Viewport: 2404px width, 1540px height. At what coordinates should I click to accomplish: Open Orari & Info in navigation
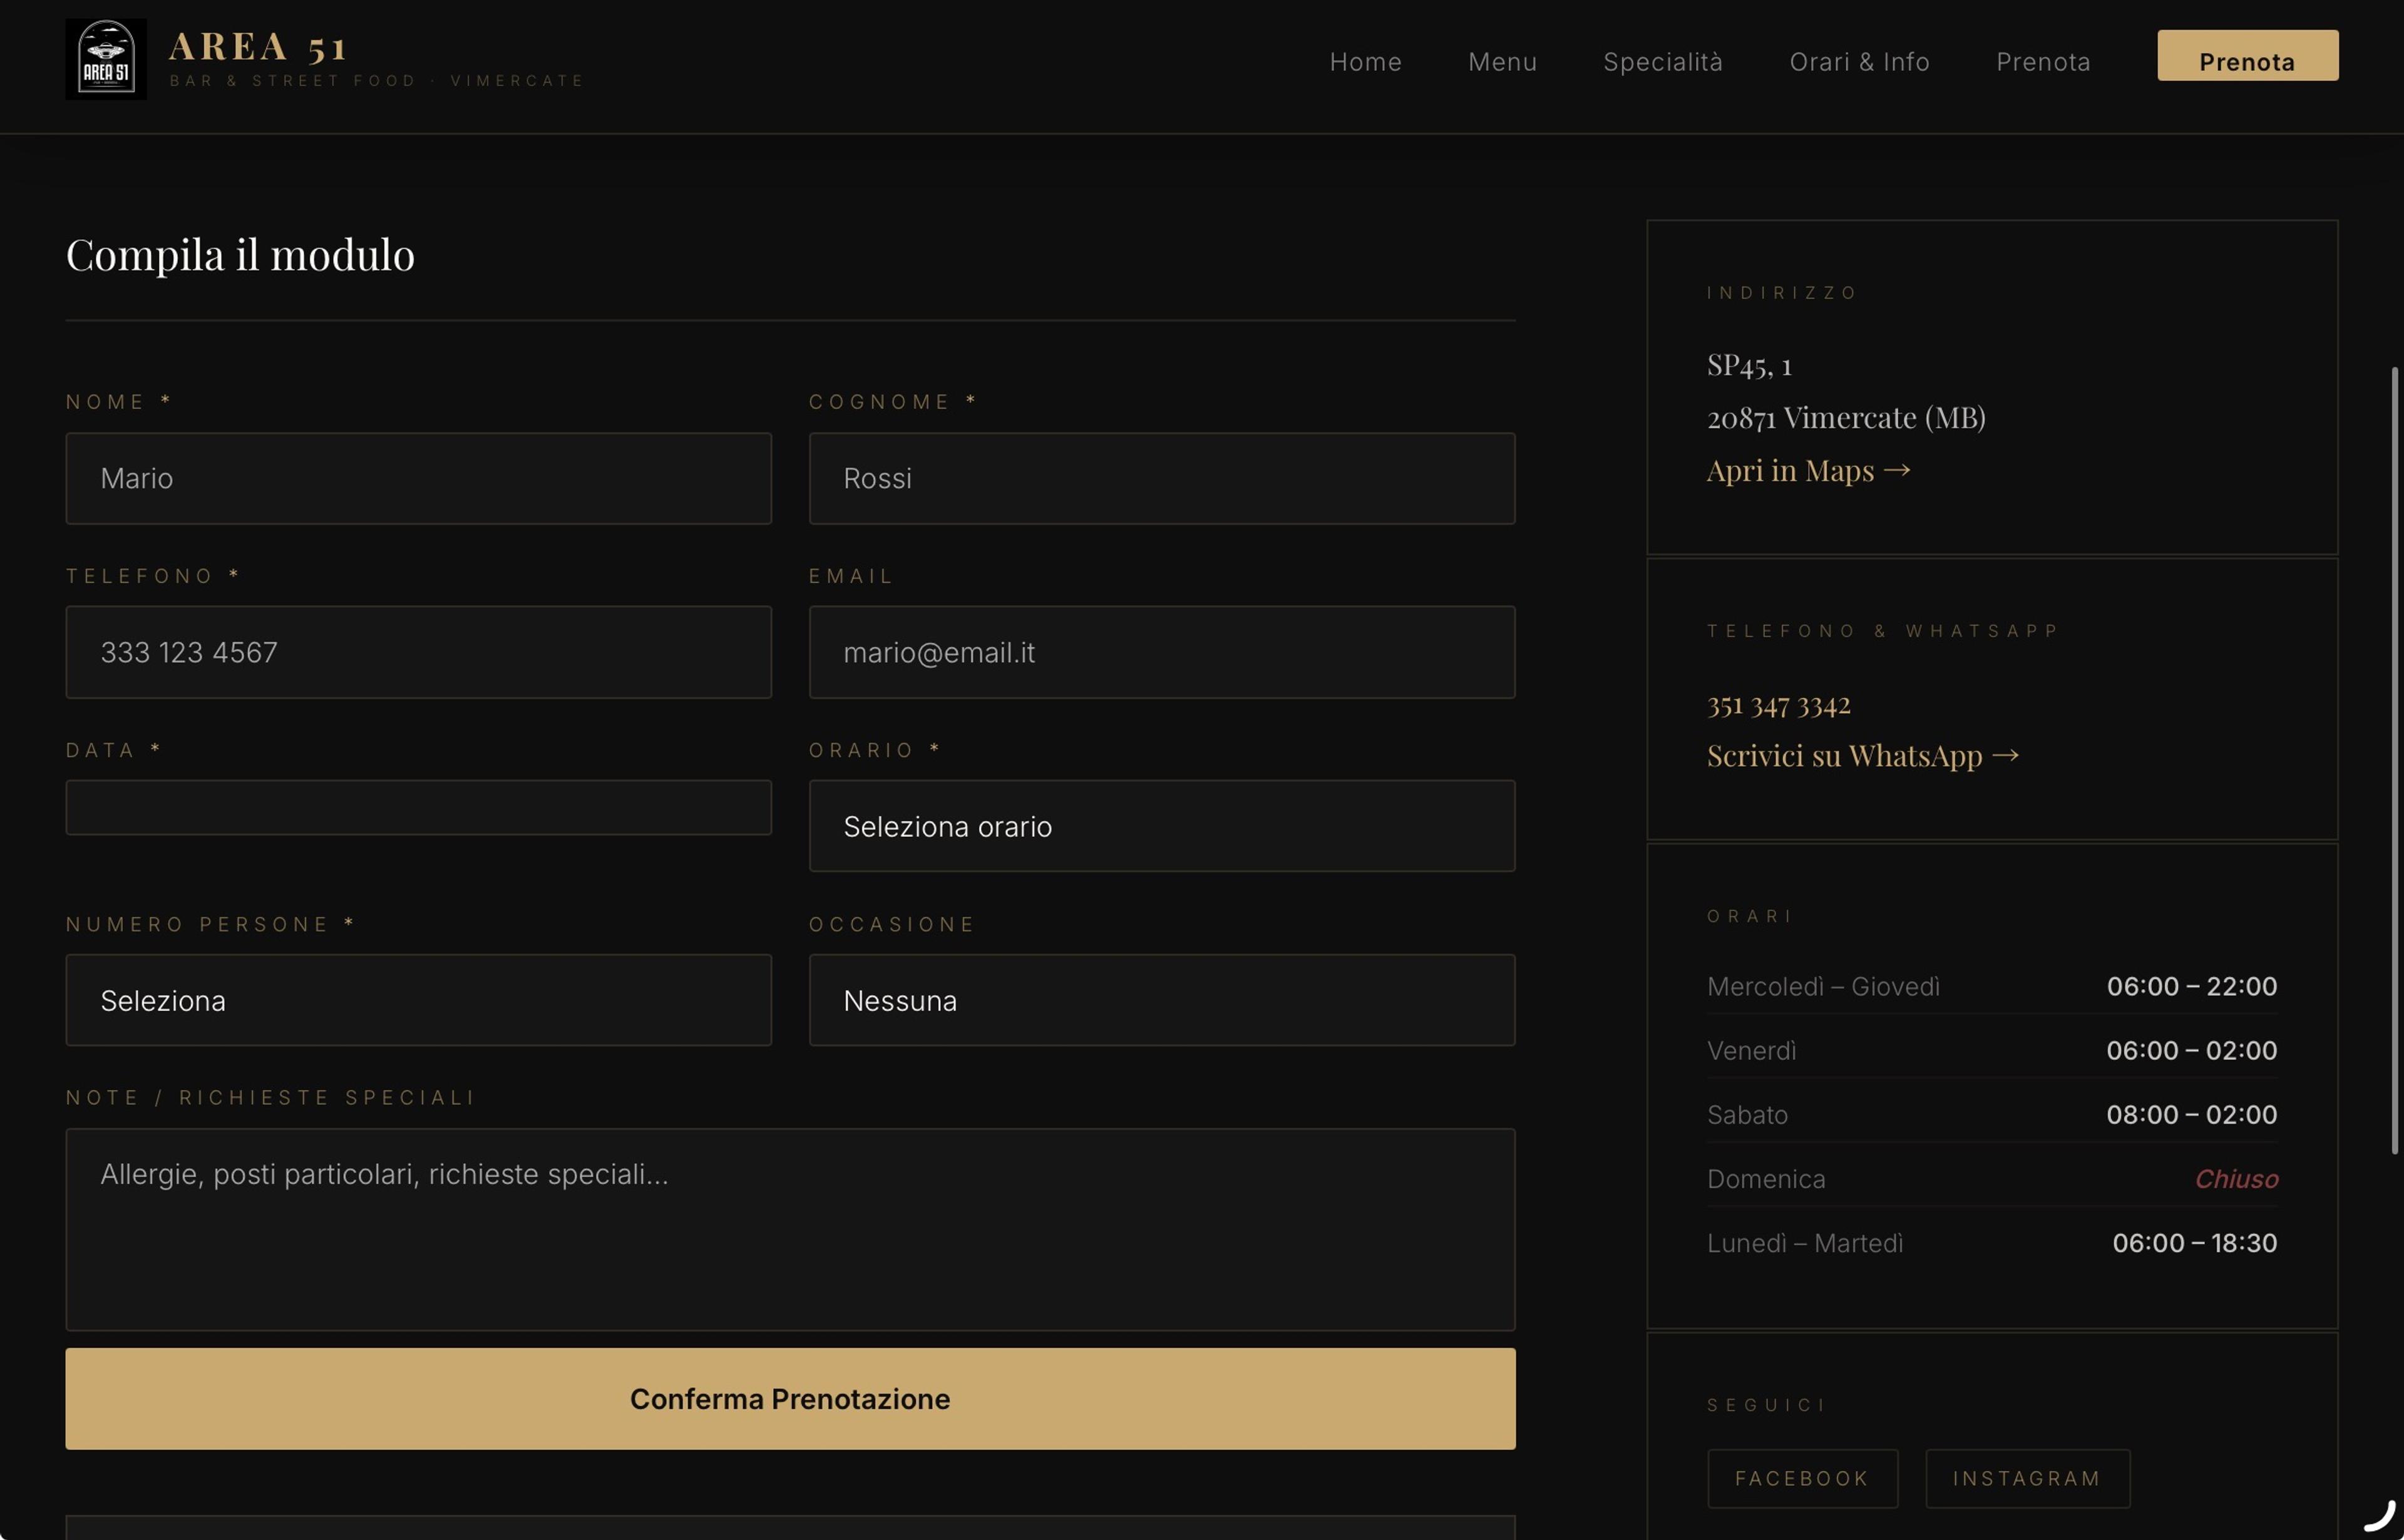click(x=1859, y=62)
